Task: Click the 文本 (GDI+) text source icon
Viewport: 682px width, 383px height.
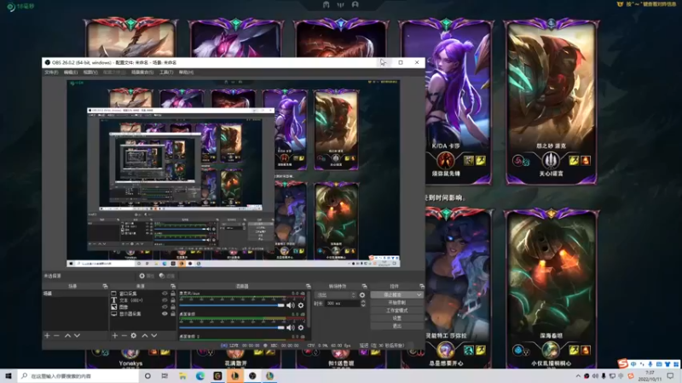Action: click(114, 300)
